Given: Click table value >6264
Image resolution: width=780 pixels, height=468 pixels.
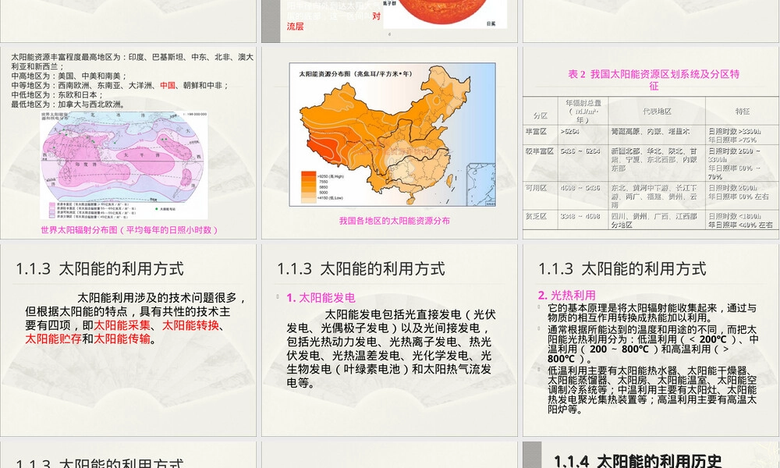Looking at the screenshot, I should click(x=569, y=131).
